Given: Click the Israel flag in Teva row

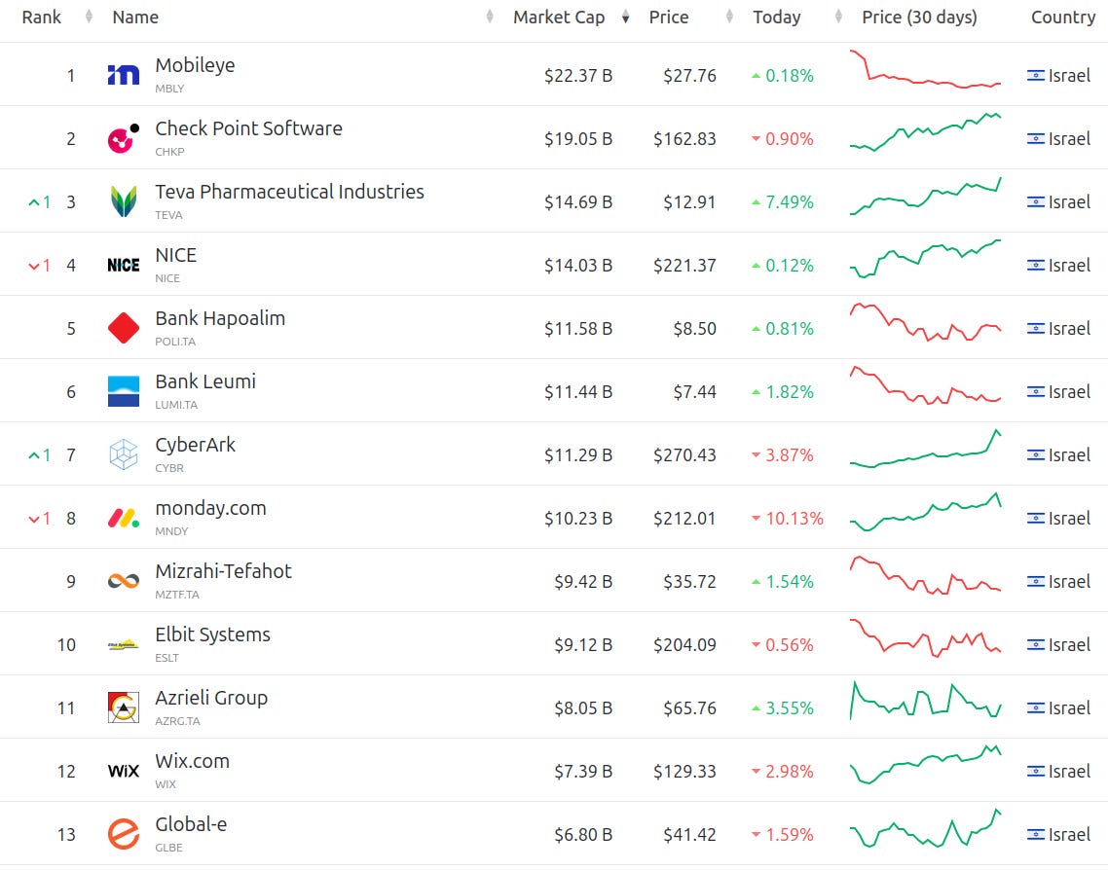Looking at the screenshot, I should [x=1035, y=202].
